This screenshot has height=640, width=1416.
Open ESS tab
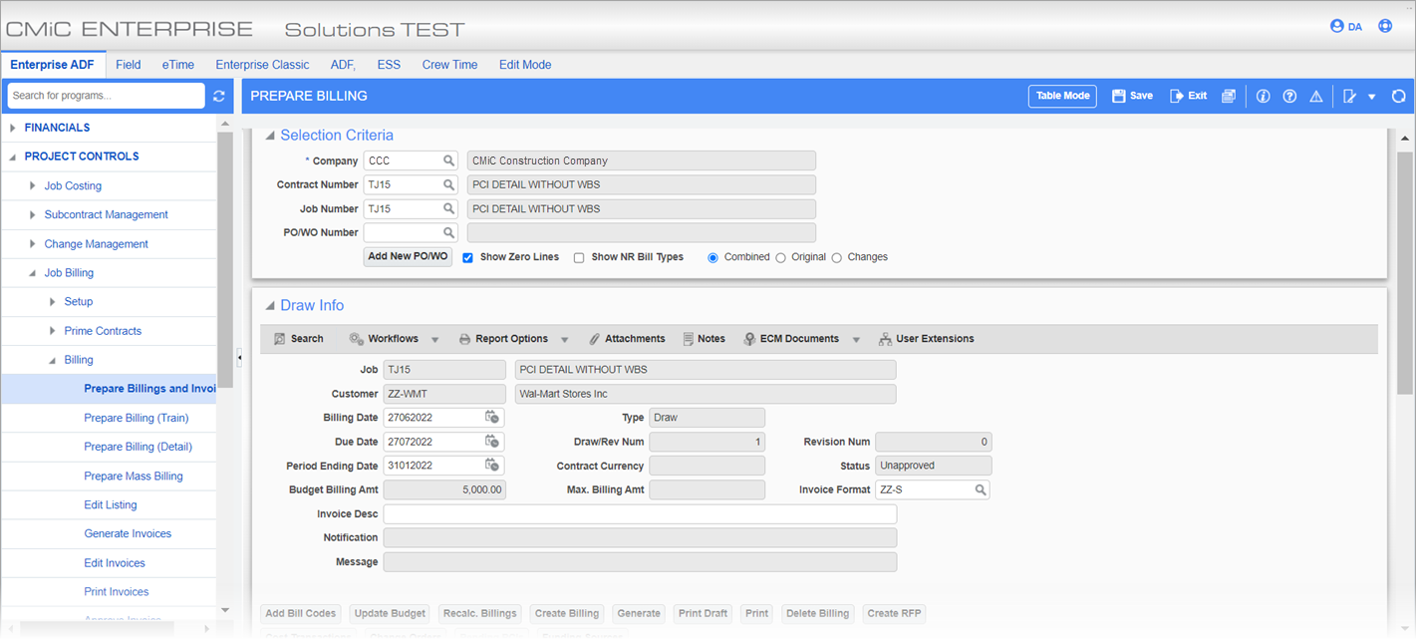[389, 65]
